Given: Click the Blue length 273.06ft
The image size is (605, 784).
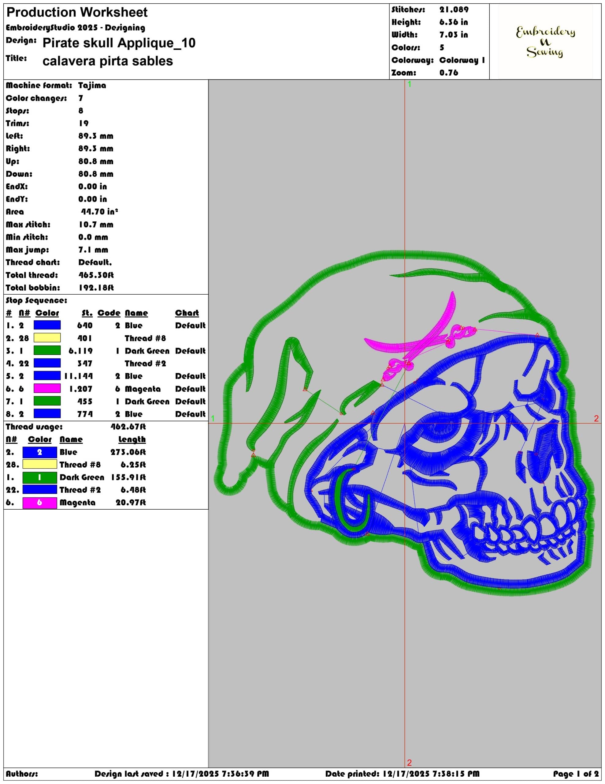Looking at the screenshot, I should pos(128,452).
